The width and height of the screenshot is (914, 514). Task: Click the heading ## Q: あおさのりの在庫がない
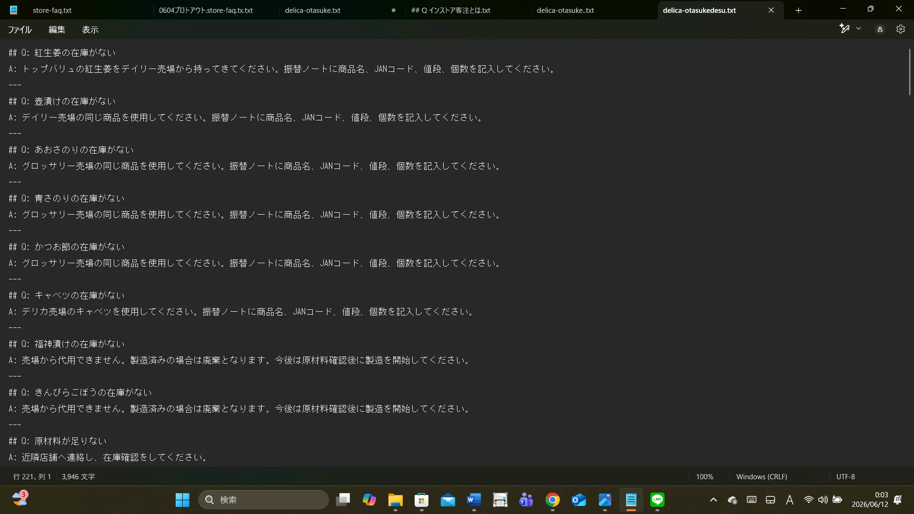(x=71, y=150)
